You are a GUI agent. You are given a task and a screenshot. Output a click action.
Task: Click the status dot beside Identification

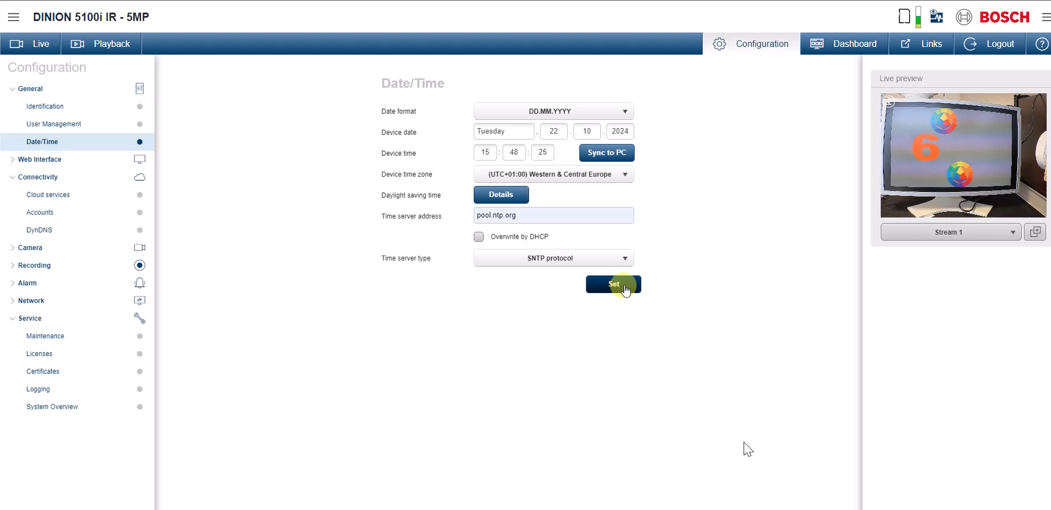click(139, 106)
